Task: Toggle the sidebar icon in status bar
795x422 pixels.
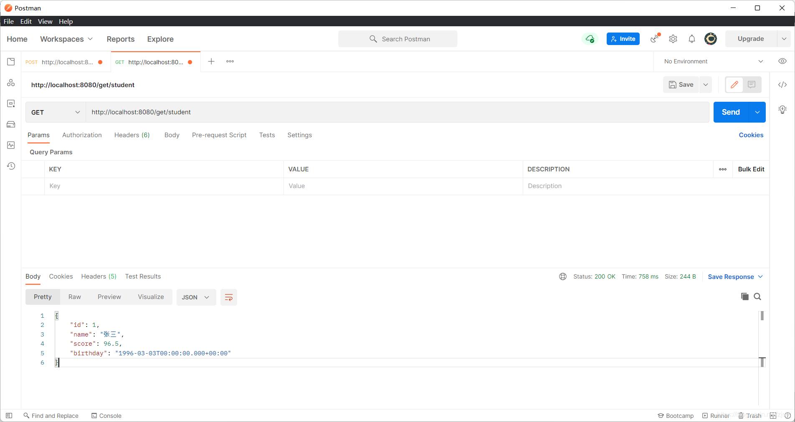Action: (x=9, y=416)
